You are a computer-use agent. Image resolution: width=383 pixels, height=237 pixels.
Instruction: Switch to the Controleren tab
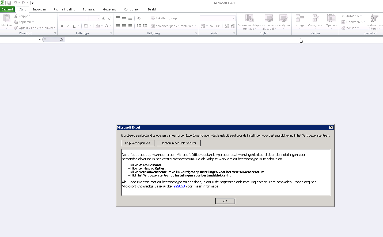tap(132, 9)
